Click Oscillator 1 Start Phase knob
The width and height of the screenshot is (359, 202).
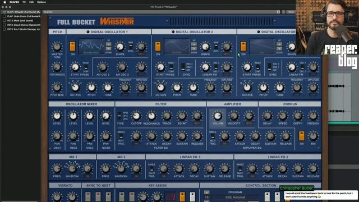75,67
